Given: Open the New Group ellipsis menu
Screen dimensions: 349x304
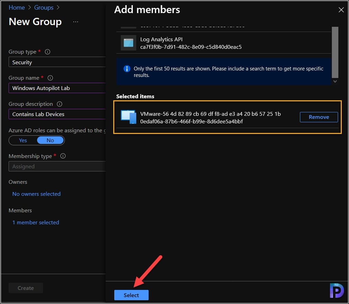Looking at the screenshot, I should (x=76, y=22).
